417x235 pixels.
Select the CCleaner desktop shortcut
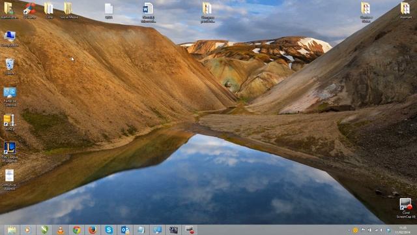point(29,10)
